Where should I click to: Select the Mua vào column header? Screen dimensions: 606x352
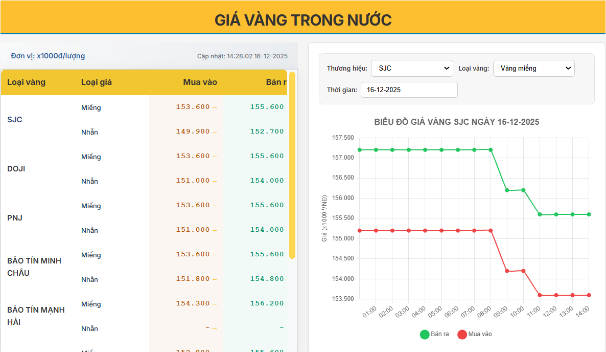coord(200,82)
